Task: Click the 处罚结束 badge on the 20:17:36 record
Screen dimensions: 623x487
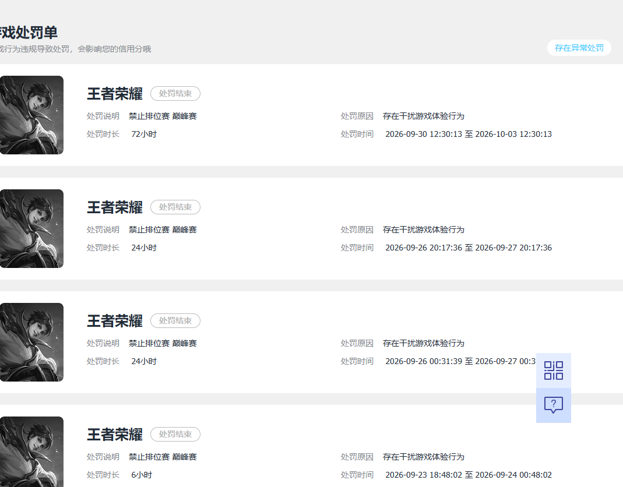Action: (175, 207)
